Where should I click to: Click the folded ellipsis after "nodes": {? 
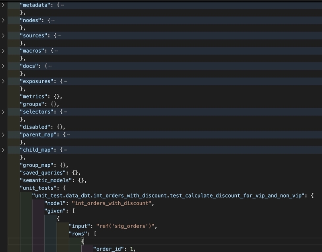pos(53,21)
